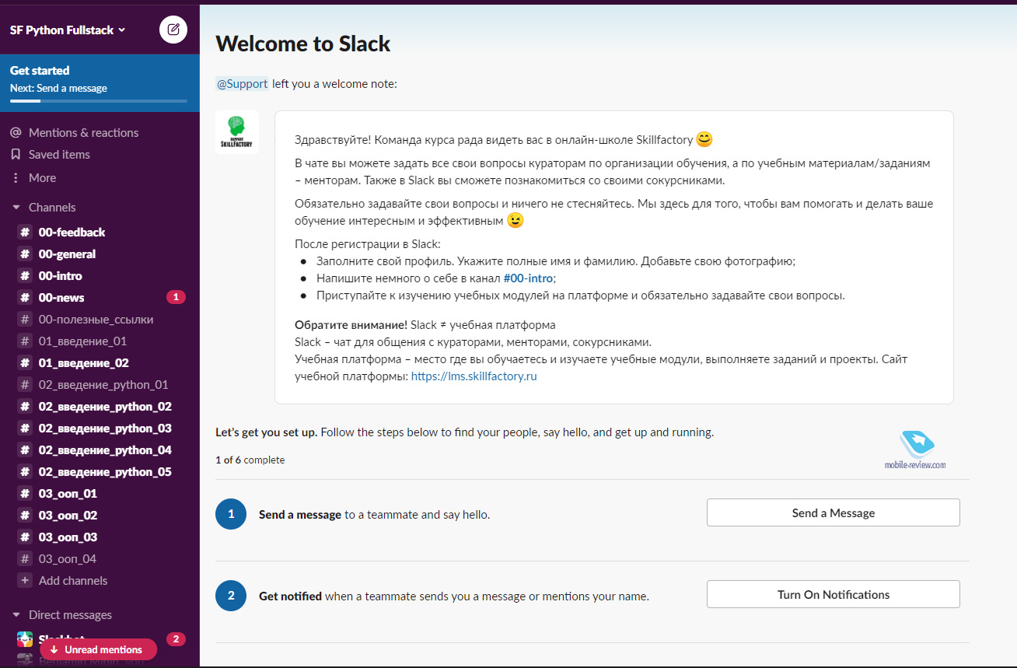Click the plus icon beside Add channels
Image resolution: width=1017 pixels, height=668 pixels.
coord(25,581)
